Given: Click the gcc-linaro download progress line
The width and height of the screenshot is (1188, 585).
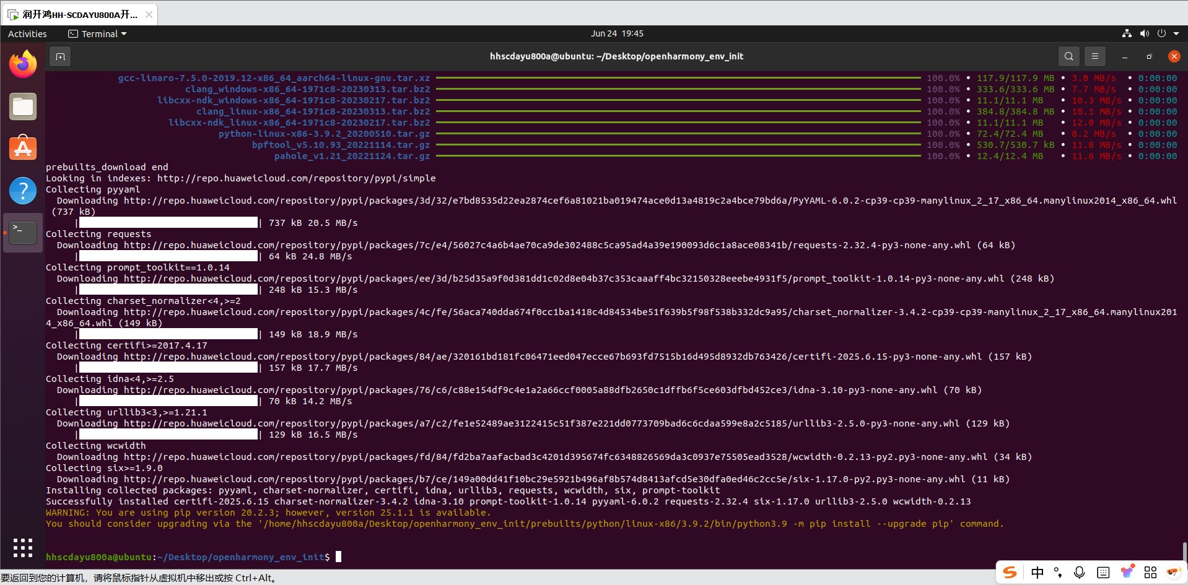Looking at the screenshot, I should tap(678, 78).
